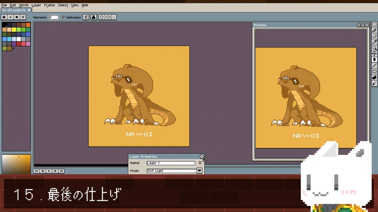Click Preview window play/stop square icon
This screenshot has width=378, height=212.
pos(363,25)
